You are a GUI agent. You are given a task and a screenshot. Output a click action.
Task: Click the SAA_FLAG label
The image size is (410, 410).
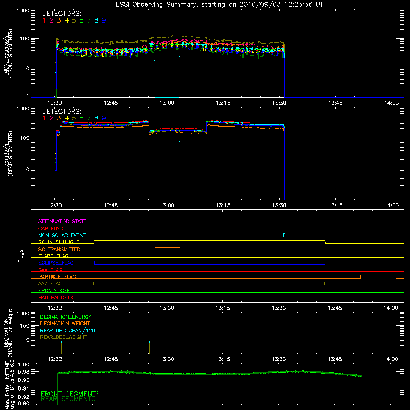50,270
